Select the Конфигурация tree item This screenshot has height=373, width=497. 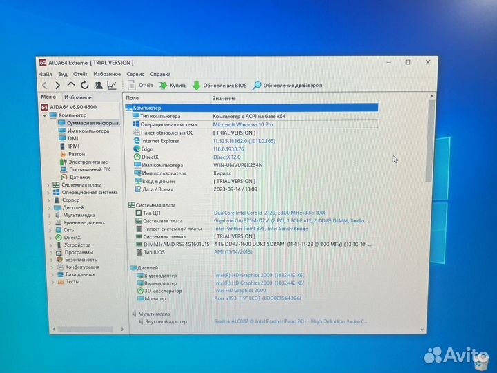(x=78, y=267)
